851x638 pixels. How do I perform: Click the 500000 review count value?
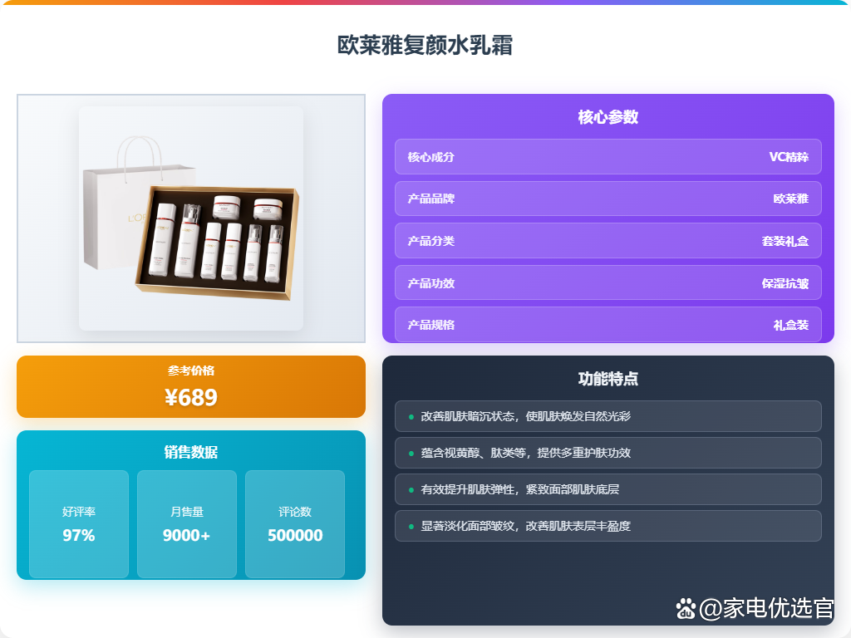pos(295,536)
